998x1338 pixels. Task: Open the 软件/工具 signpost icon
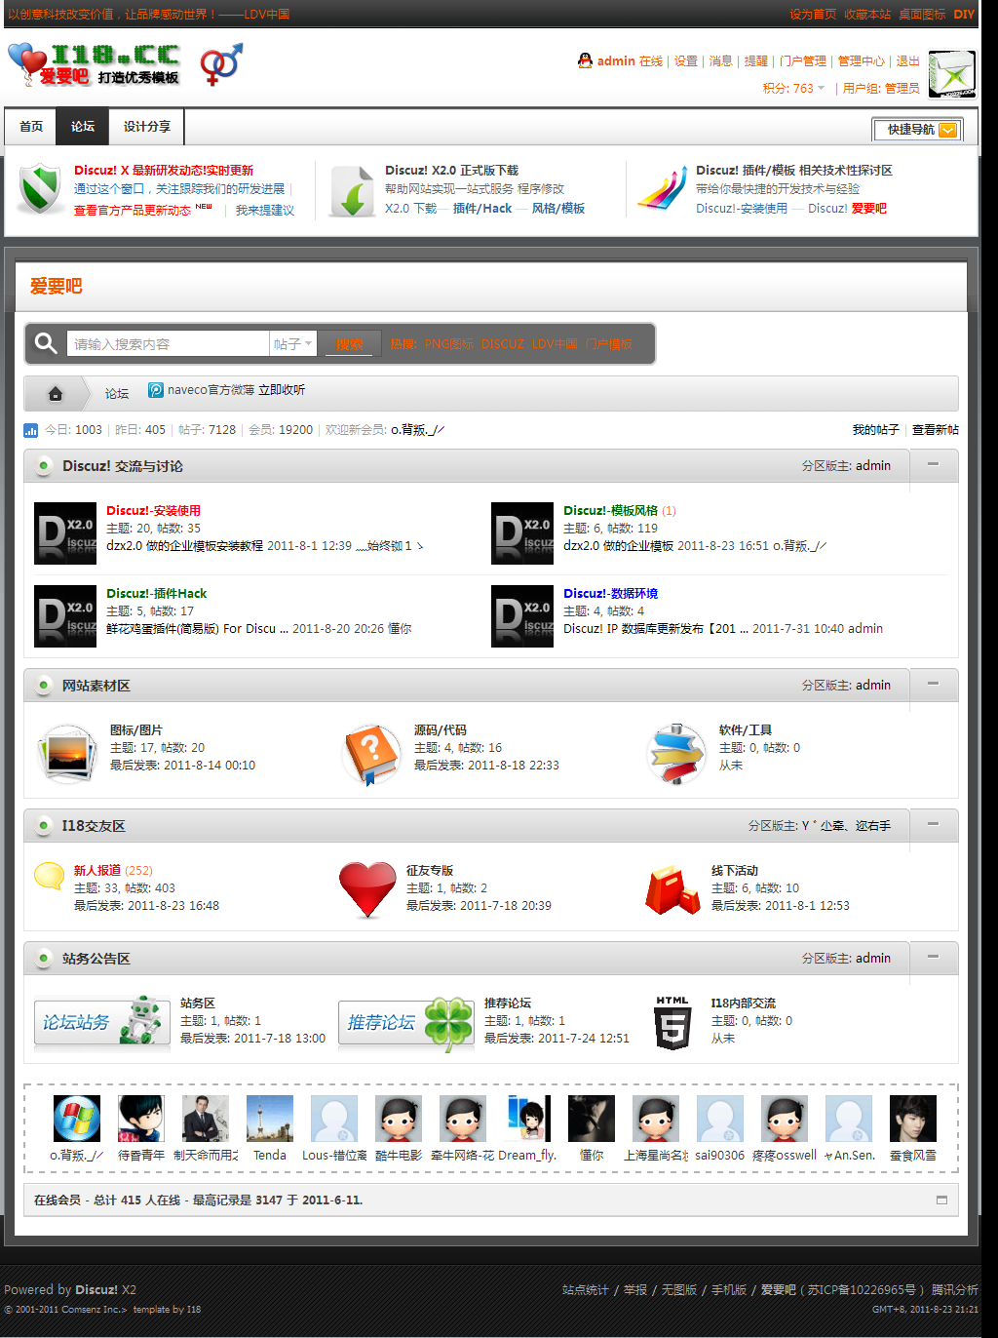pyautogui.click(x=675, y=754)
